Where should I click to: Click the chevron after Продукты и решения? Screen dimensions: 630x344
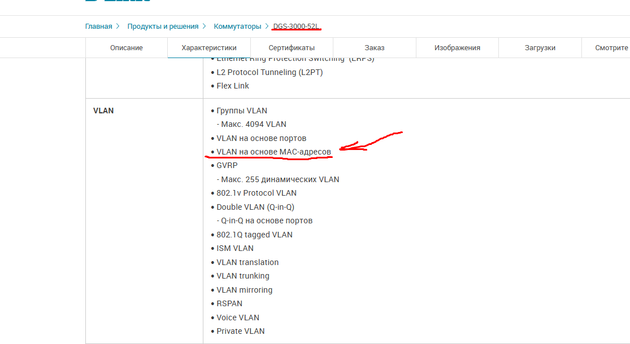pyautogui.click(x=204, y=27)
